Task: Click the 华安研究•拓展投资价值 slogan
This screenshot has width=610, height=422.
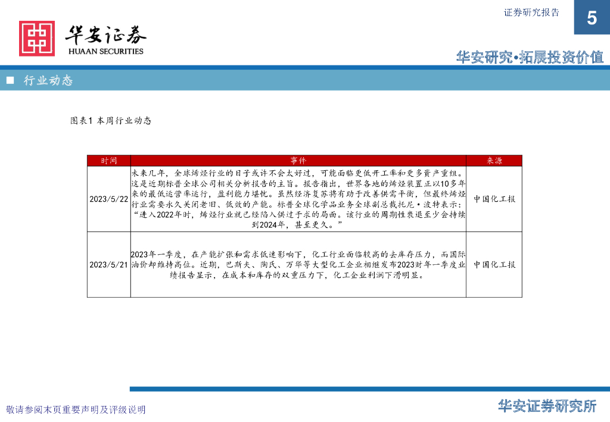Action: pos(530,58)
